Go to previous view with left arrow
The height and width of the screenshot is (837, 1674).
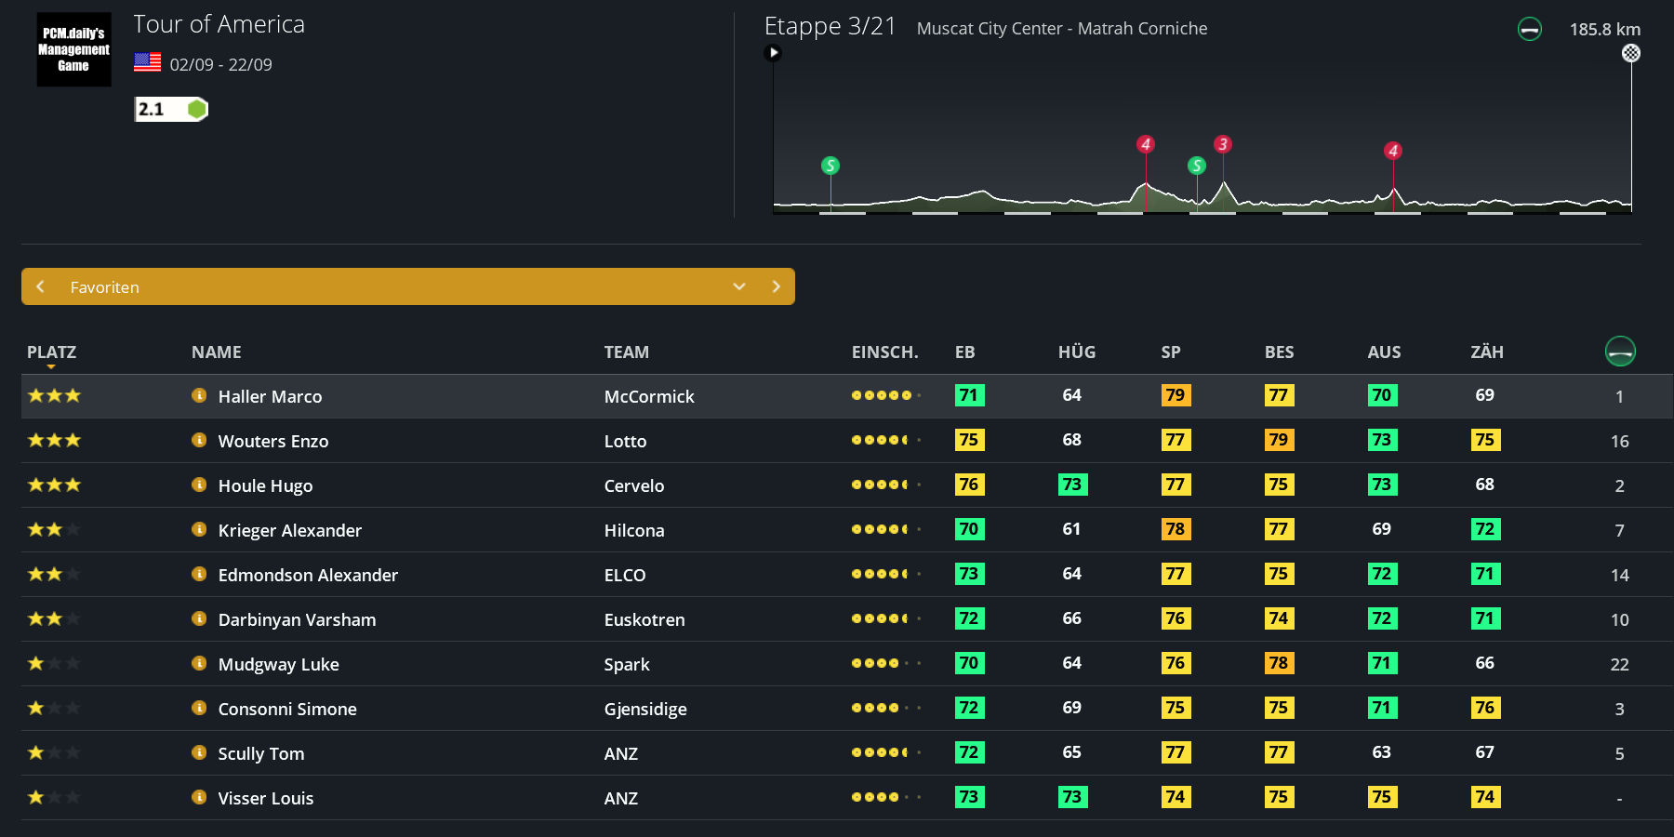(x=41, y=286)
